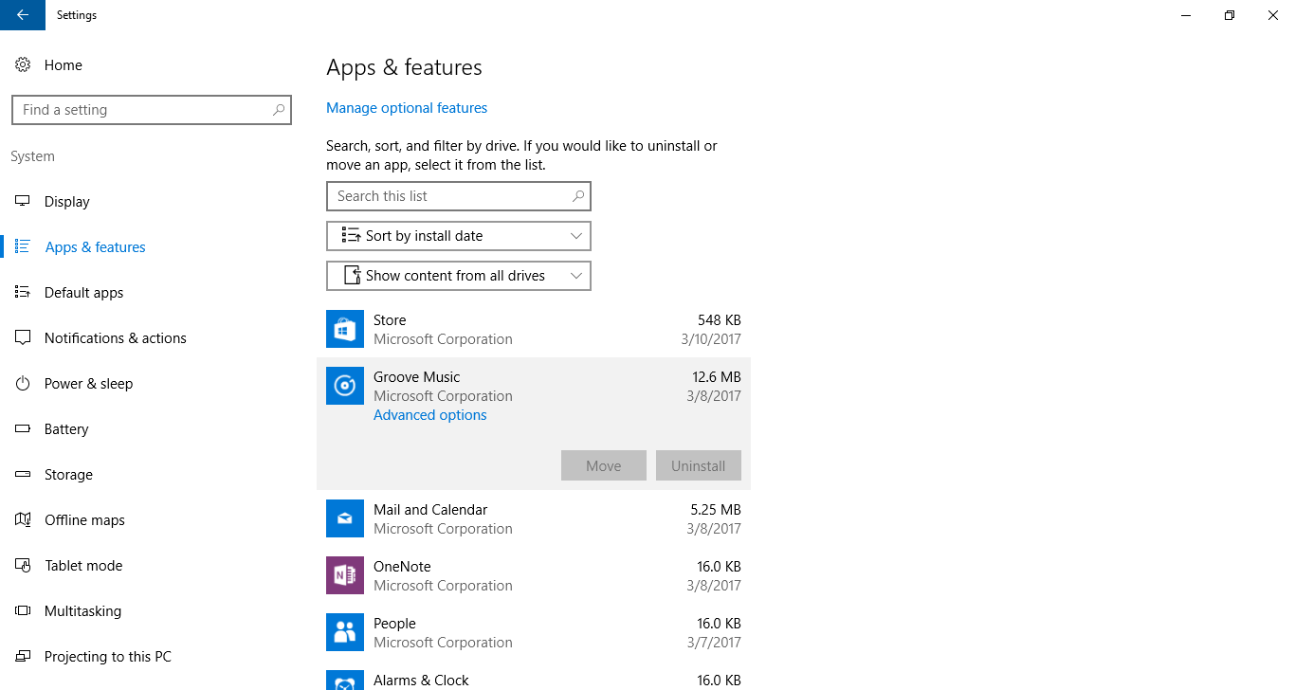Click the Mail and Calendar app icon

pos(345,518)
